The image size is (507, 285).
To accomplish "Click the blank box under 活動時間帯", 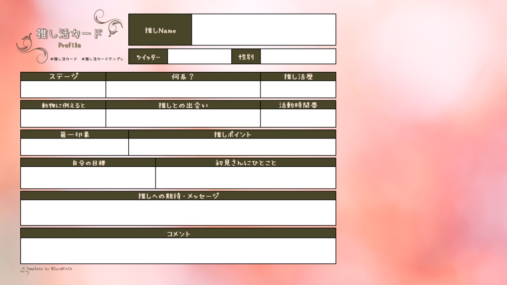I will [298, 118].
